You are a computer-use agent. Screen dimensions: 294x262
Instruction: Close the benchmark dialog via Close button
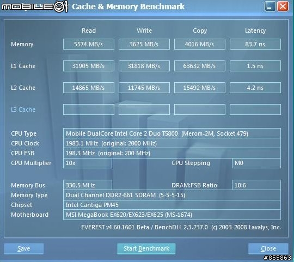click(x=268, y=248)
